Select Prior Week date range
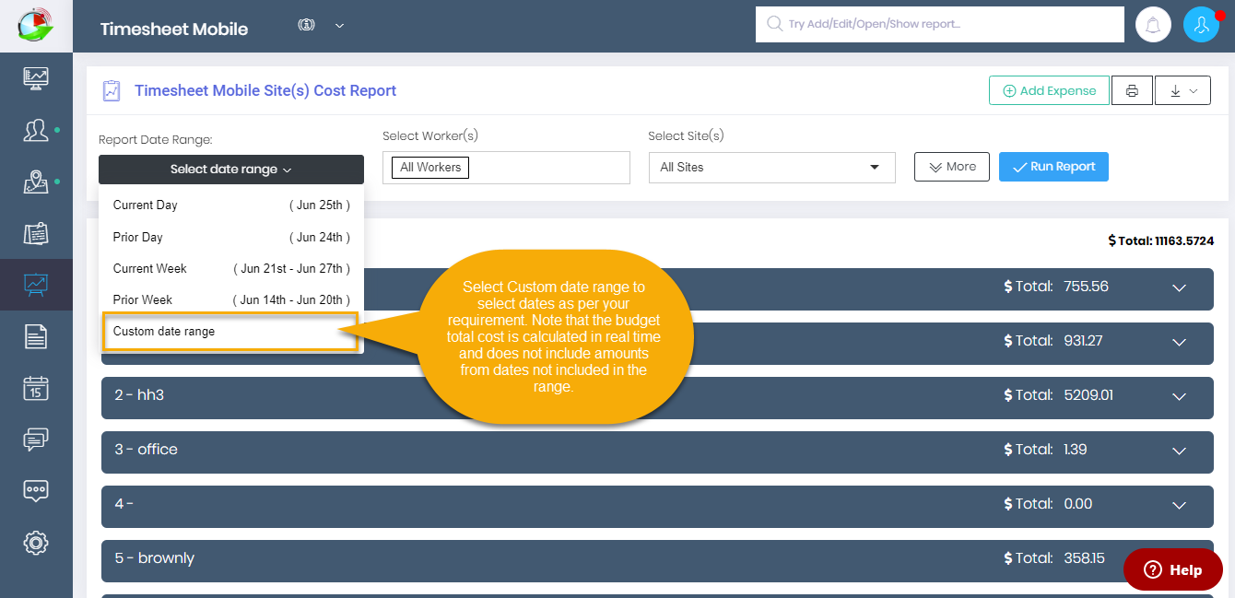The image size is (1235, 598). click(x=231, y=299)
